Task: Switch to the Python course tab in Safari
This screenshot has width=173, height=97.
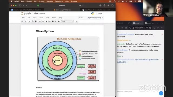Action: point(98,10)
